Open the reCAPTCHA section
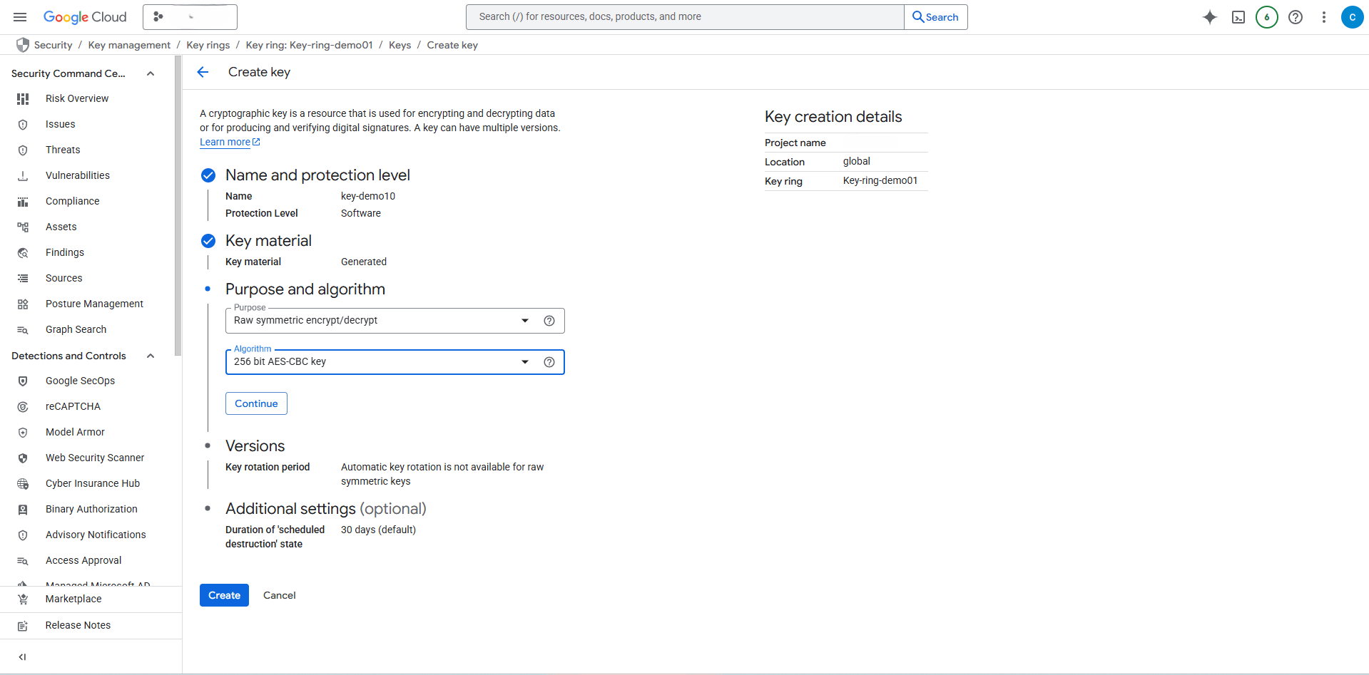The image size is (1369, 675). point(73,406)
